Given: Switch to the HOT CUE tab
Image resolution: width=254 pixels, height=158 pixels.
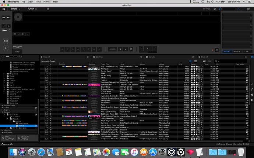Looking at the screenshot, I should [237, 52].
